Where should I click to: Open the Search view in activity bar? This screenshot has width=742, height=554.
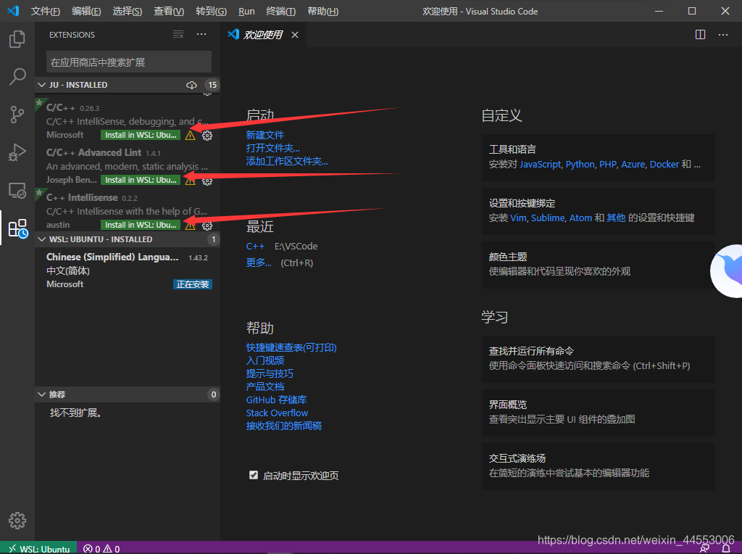pyautogui.click(x=17, y=76)
